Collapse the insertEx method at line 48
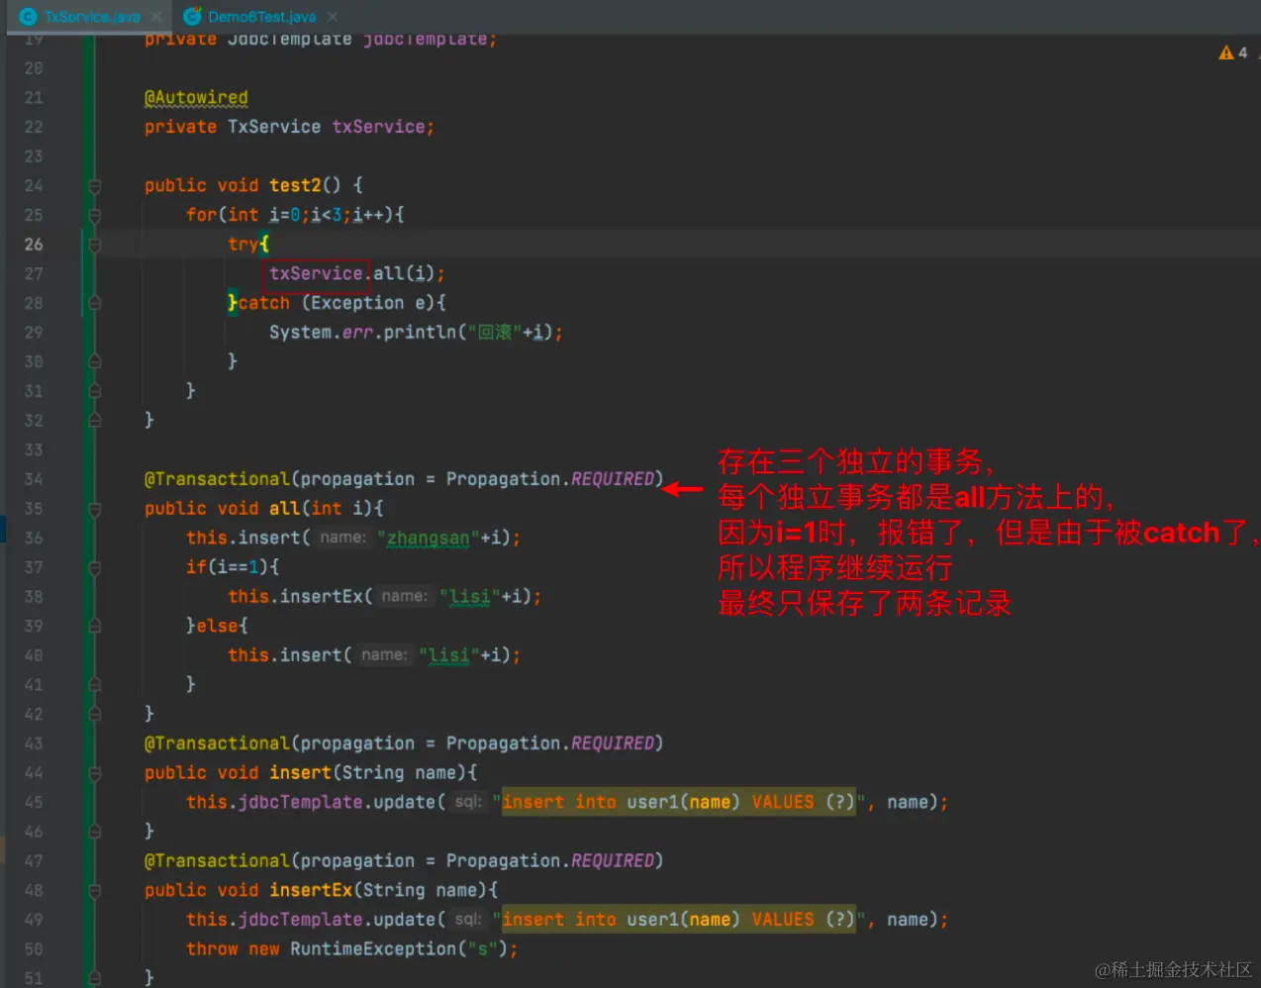Image resolution: width=1261 pixels, height=988 pixels. click(x=95, y=890)
